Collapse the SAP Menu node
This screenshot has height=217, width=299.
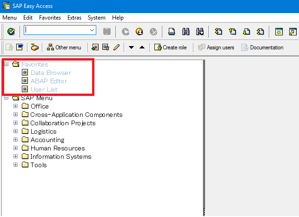point(7,98)
